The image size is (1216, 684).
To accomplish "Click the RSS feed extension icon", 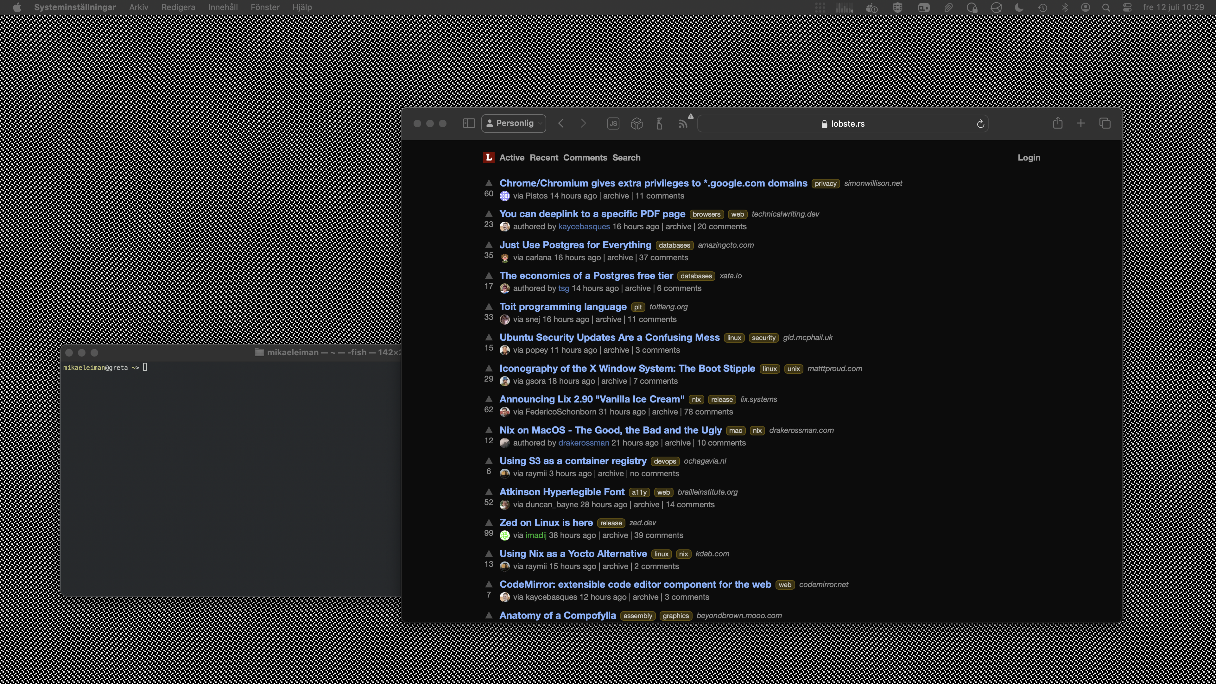I will (x=683, y=124).
